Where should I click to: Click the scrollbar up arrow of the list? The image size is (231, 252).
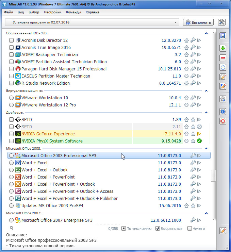tap(213, 32)
